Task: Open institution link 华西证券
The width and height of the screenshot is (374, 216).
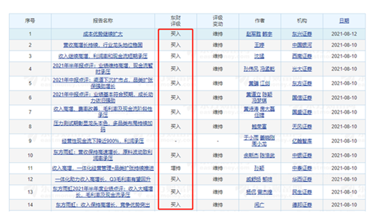Action: (x=302, y=179)
